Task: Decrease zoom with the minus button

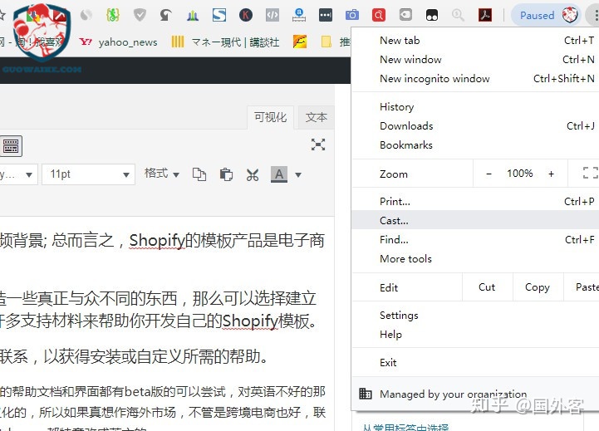Action: click(489, 174)
